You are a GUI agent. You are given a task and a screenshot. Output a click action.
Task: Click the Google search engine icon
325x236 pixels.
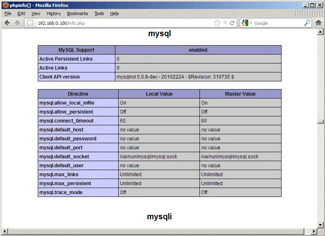coord(245,23)
